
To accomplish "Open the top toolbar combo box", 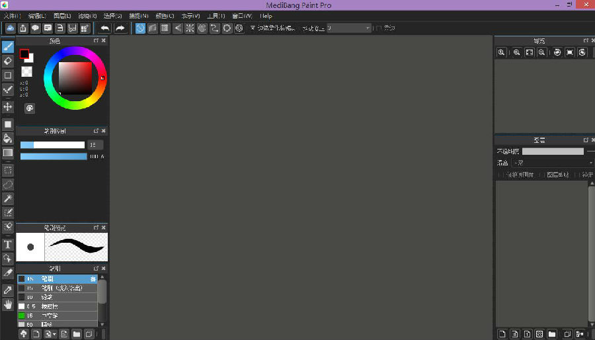I will (x=349, y=28).
